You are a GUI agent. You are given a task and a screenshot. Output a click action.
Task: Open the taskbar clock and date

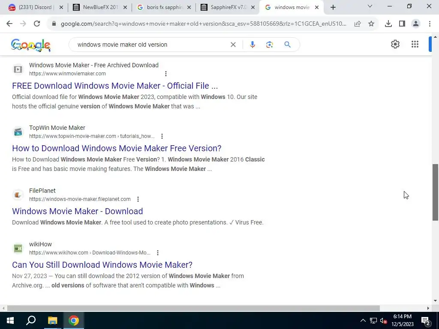402,320
